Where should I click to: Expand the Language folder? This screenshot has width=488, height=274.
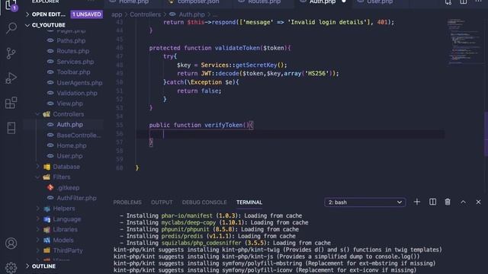pyautogui.click(x=66, y=219)
